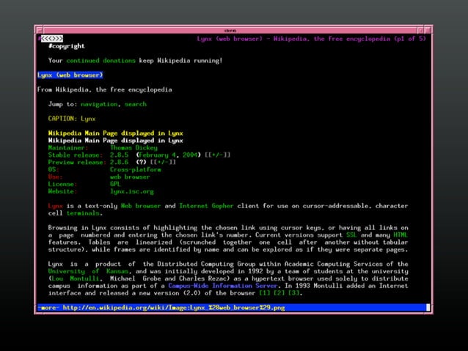The height and width of the screenshot is (351, 468).
Task: Jump to the 'search' link
Action: (136, 104)
